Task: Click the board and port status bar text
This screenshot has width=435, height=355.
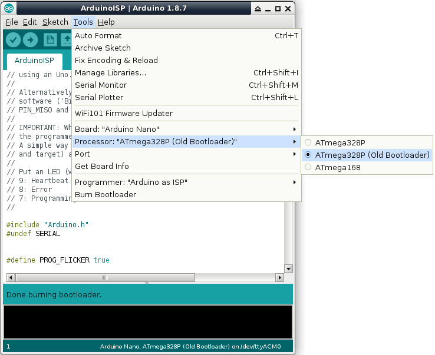Action: tap(190, 346)
